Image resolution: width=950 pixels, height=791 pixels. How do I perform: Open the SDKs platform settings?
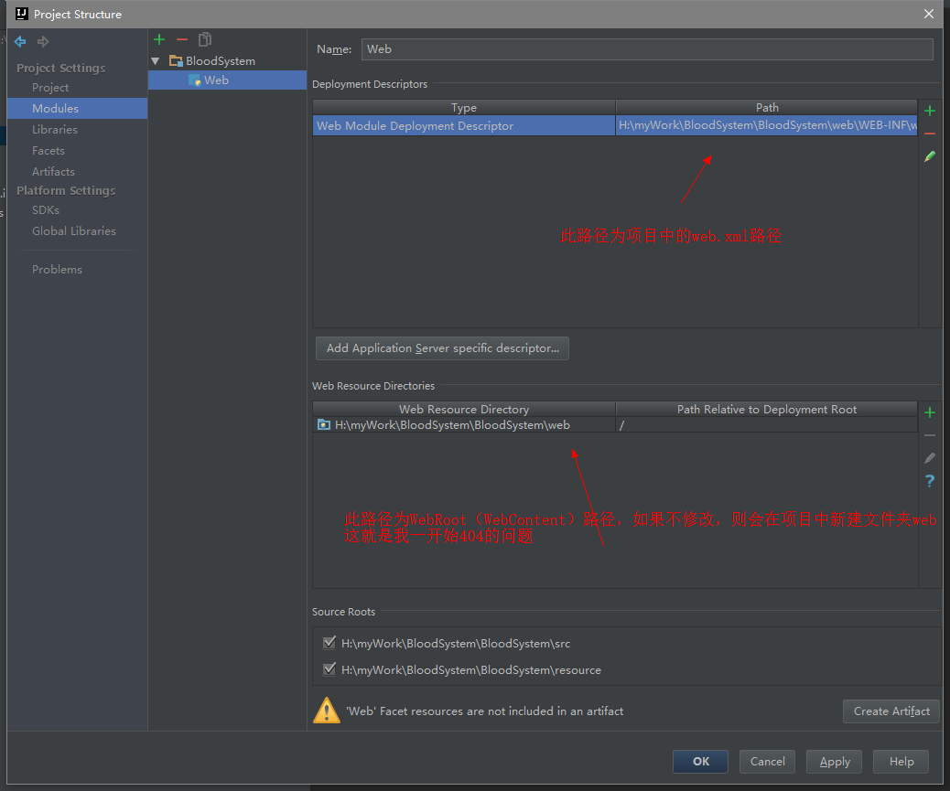[46, 210]
